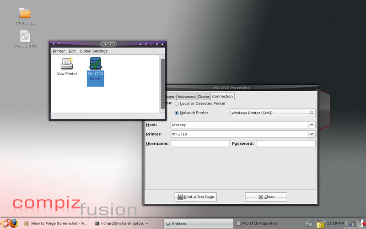Click the four-dot sticky icon in Printers titlebar
Image resolution: width=366 pixels, height=229 pixels.
point(146,44)
